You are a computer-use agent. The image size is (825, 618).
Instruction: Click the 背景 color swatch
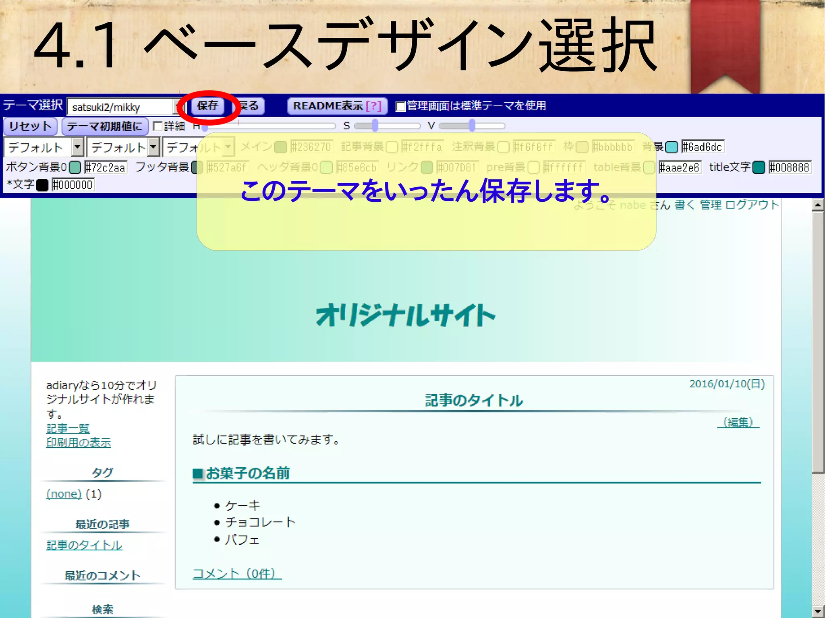[672, 147]
